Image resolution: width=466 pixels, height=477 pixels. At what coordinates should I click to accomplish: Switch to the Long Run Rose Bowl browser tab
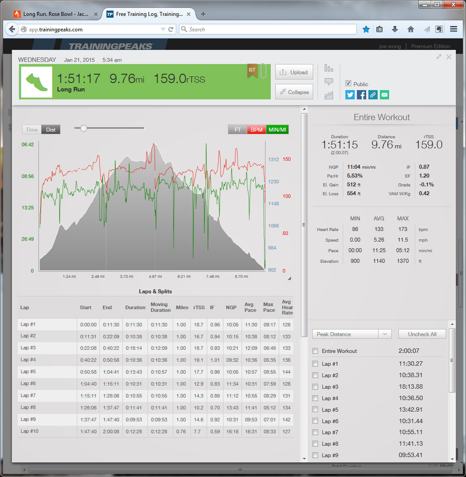(x=53, y=14)
